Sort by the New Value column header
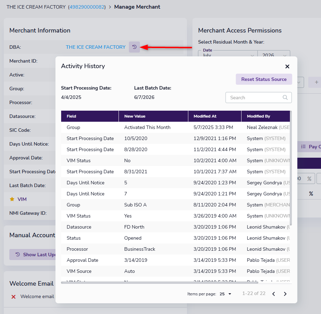This screenshot has height=314, width=321. [153, 116]
